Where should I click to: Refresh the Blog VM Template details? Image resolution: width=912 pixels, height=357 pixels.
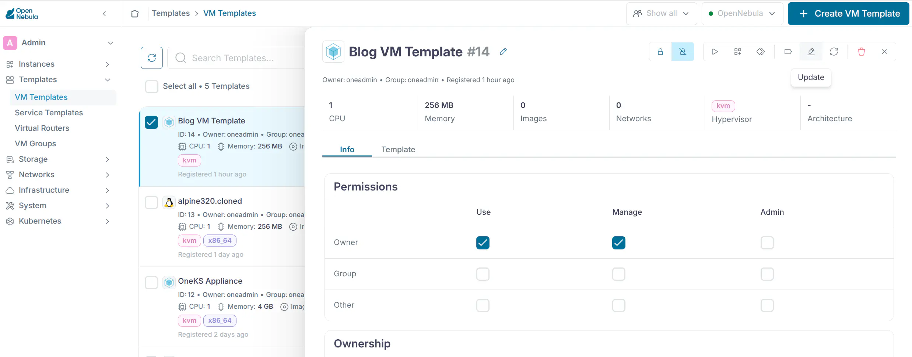(x=834, y=52)
